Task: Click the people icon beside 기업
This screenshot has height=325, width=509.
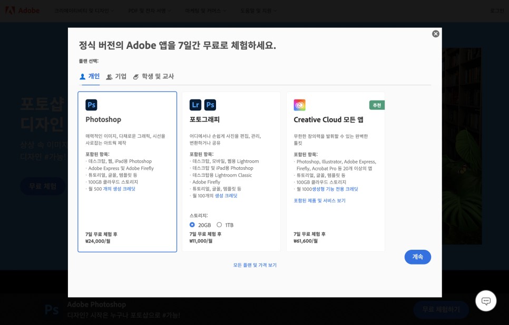Action: pyautogui.click(x=110, y=77)
